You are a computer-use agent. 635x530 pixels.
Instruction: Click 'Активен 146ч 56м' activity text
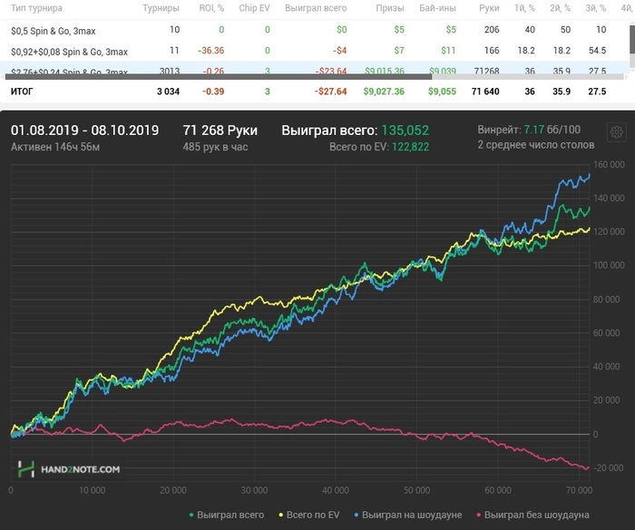[x=55, y=147]
